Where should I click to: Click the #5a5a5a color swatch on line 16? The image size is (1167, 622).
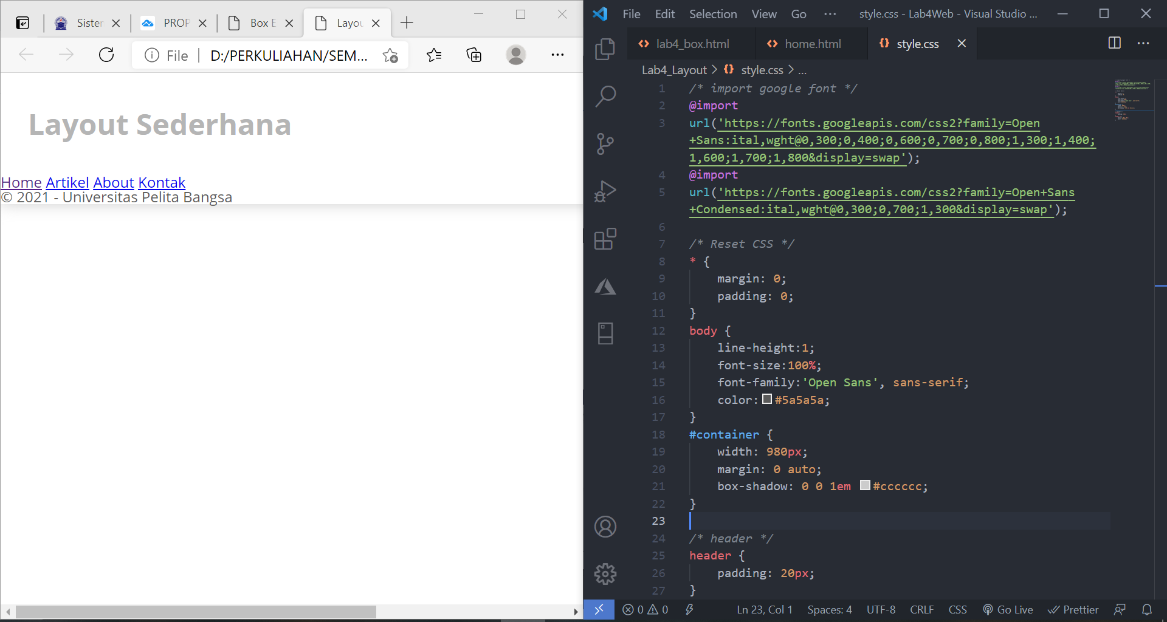[766, 400]
